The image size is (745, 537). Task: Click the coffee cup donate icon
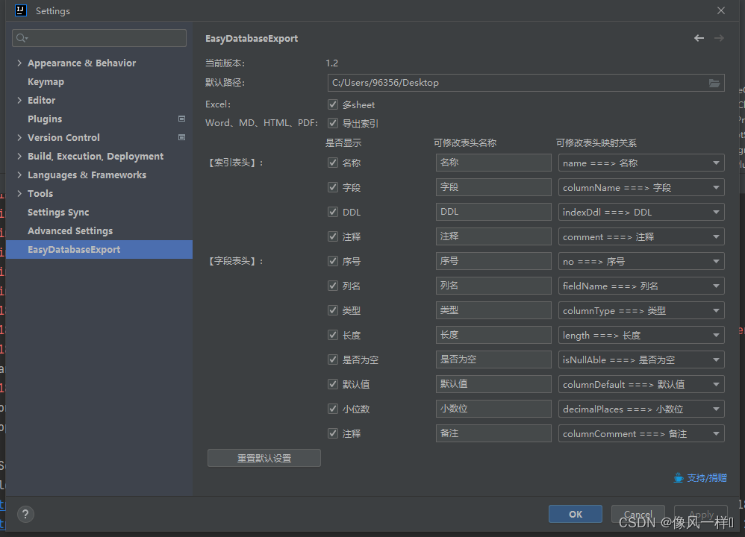[x=679, y=477]
